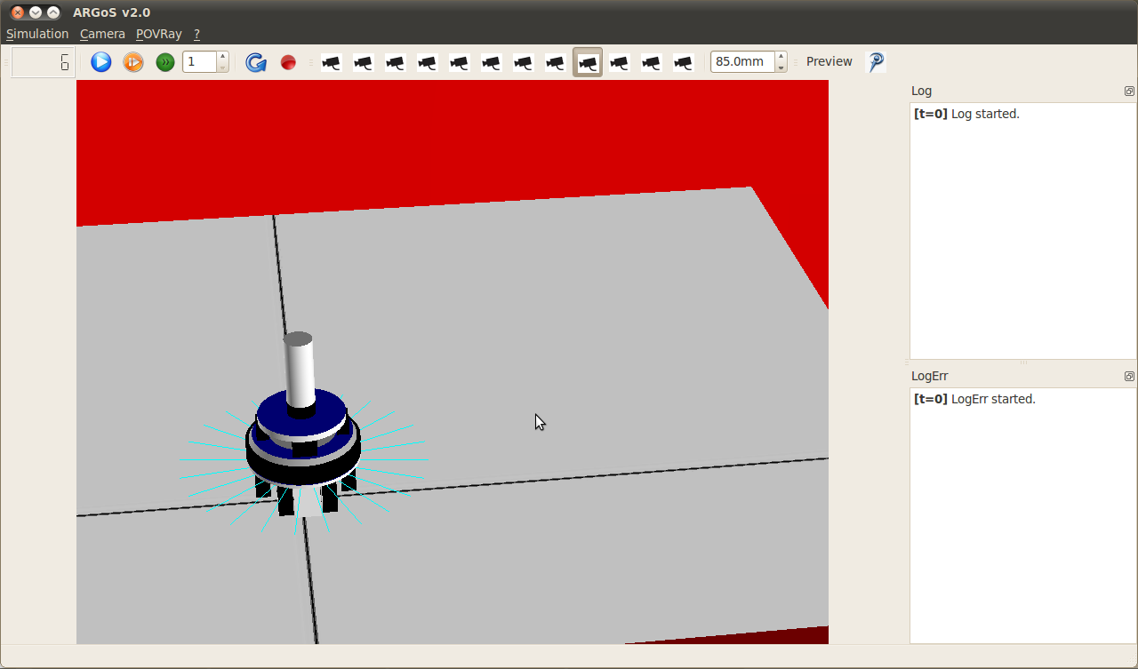Image resolution: width=1138 pixels, height=669 pixels.
Task: Open the POVRay menu
Action: pos(159,34)
